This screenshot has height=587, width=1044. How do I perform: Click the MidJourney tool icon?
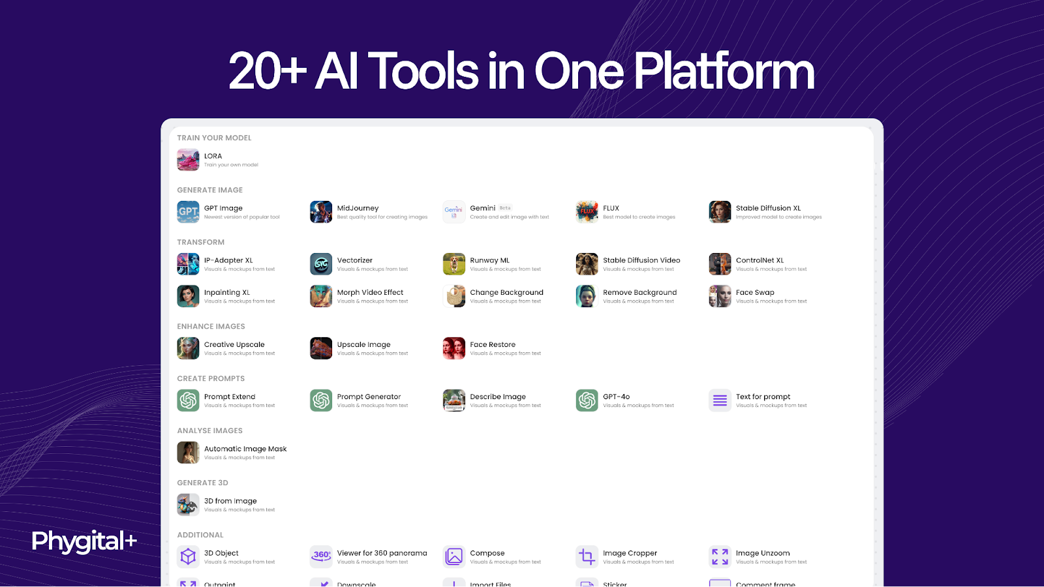321,212
